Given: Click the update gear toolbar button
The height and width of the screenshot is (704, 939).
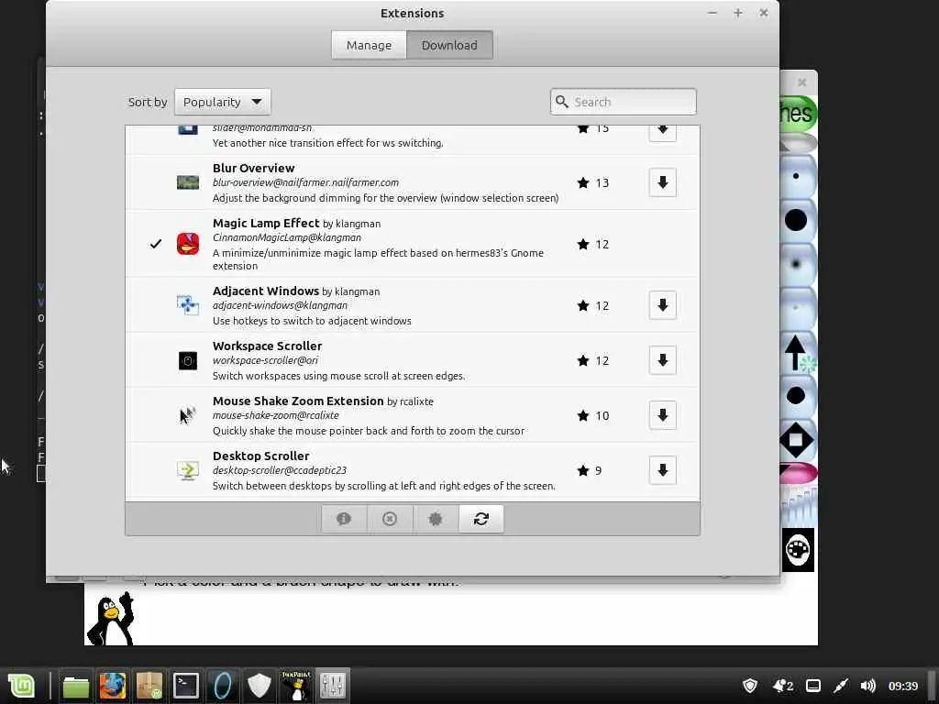Looking at the screenshot, I should tap(436, 519).
